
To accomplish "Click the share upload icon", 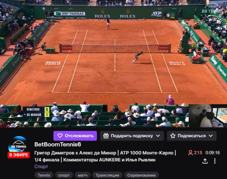I will (x=205, y=161).
